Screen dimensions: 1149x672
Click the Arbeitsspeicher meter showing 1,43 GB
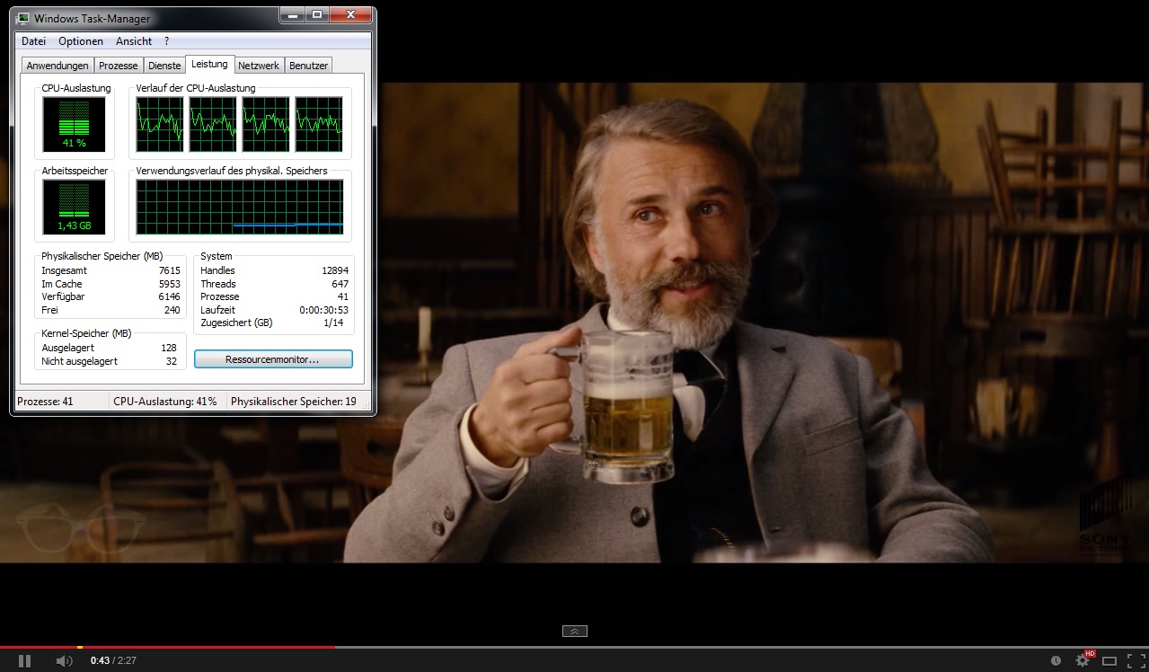point(74,208)
